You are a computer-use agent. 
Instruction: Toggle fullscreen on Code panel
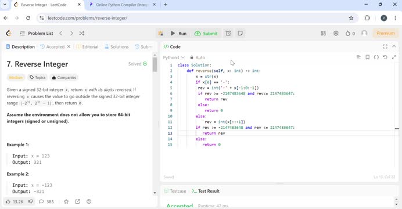385,46
